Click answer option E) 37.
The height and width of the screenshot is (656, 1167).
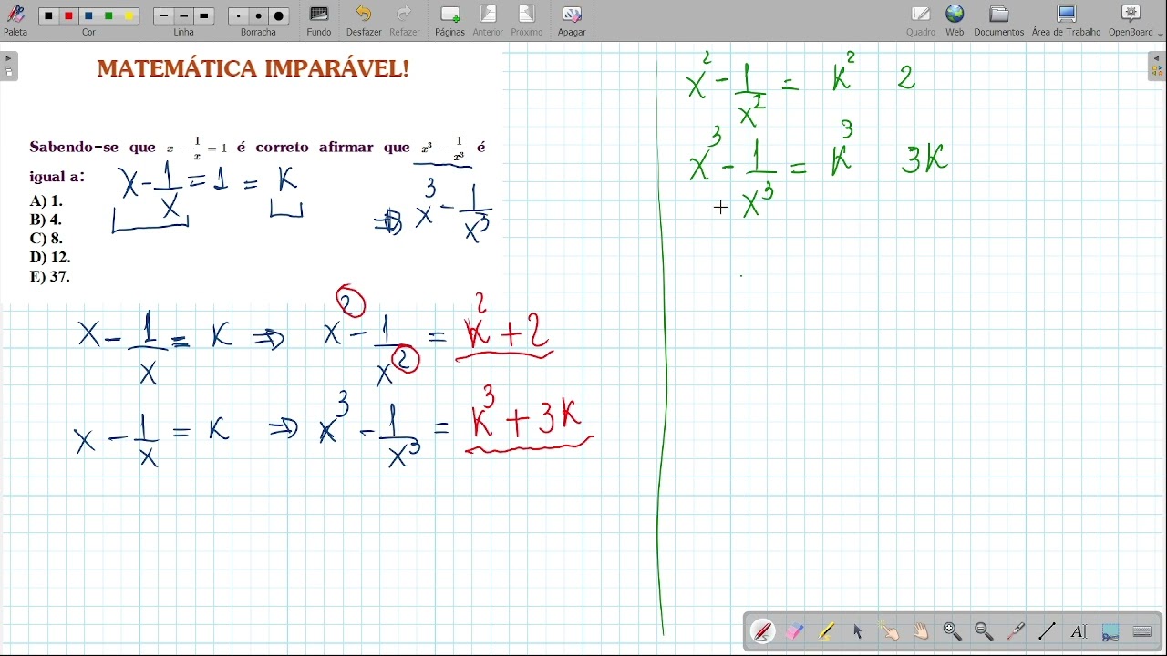(50, 277)
